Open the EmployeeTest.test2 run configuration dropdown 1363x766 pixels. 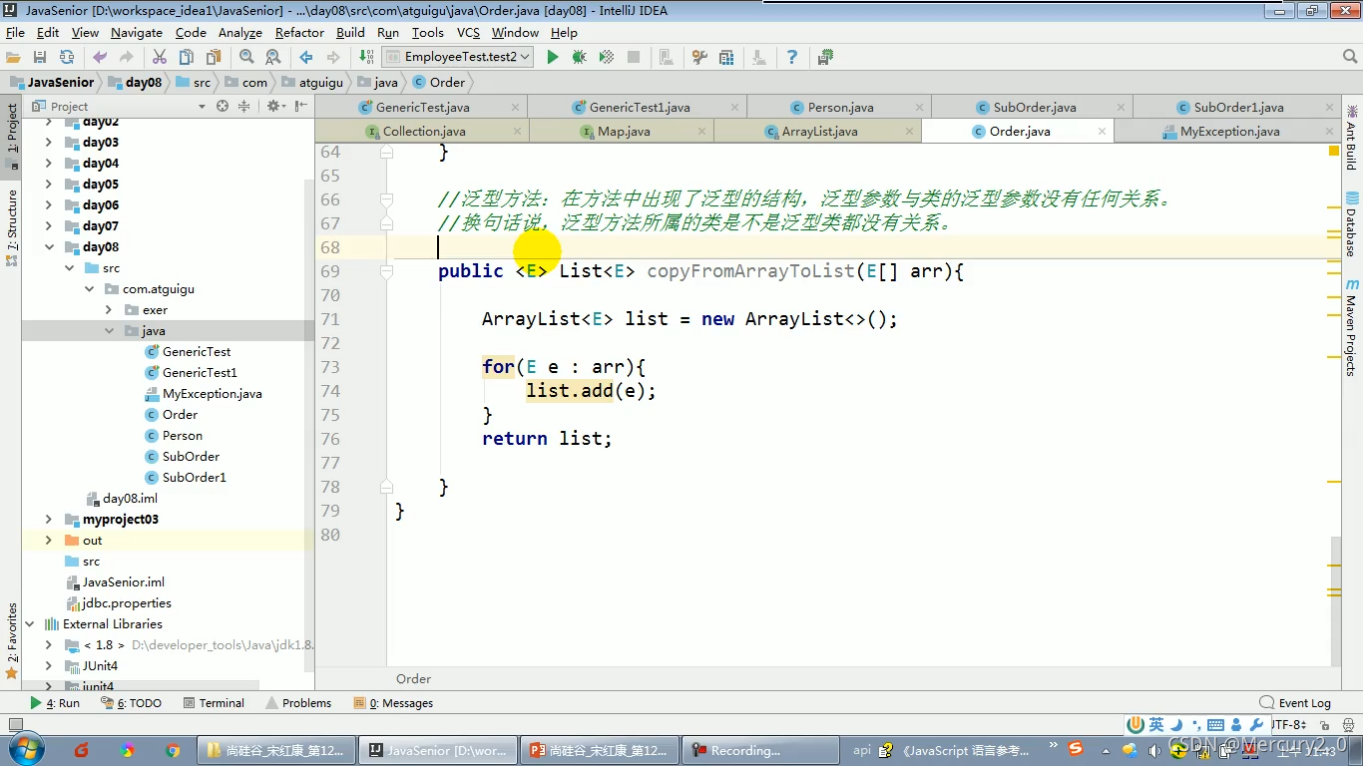457,57
